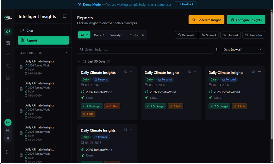Switch language to NL
This screenshot has width=274, height=164.
click(8, 131)
